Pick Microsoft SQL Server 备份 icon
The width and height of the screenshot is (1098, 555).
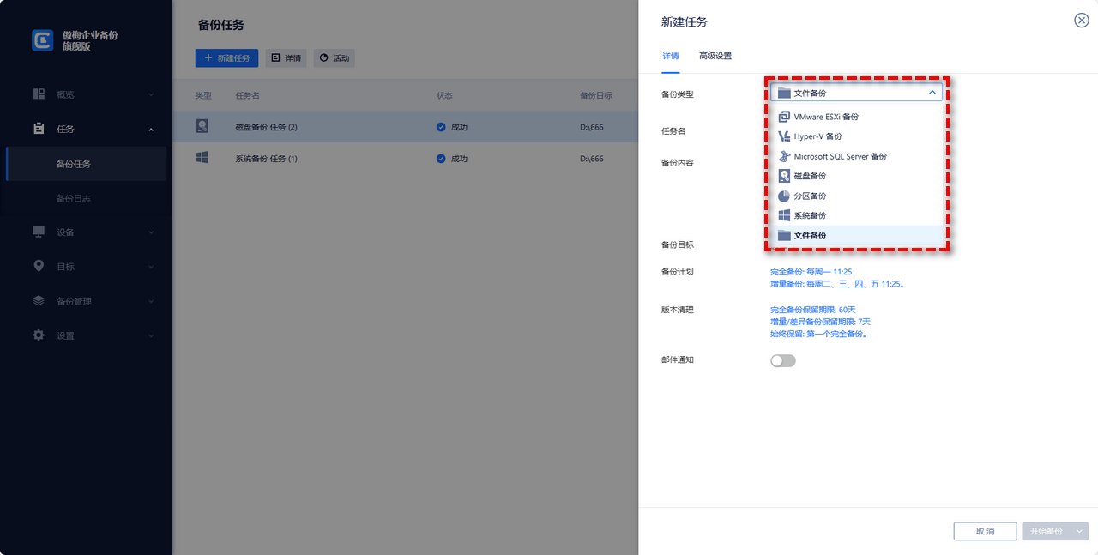click(x=784, y=156)
